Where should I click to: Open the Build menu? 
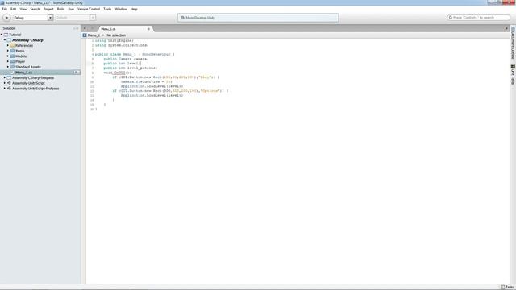61,9
